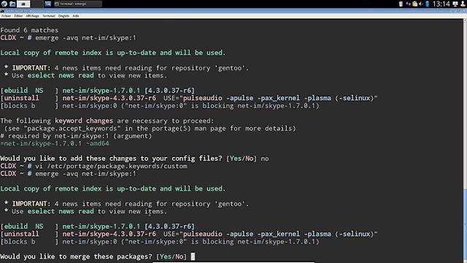
Task: Click the 'vi /etc/portage/package.keywords/custom' command
Action: pos(111,166)
